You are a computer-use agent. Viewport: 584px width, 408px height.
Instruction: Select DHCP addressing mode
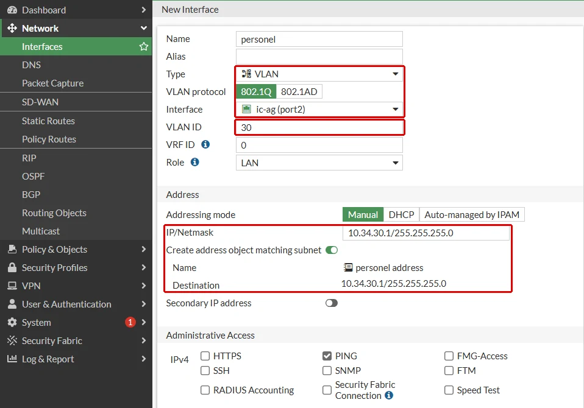(x=401, y=214)
